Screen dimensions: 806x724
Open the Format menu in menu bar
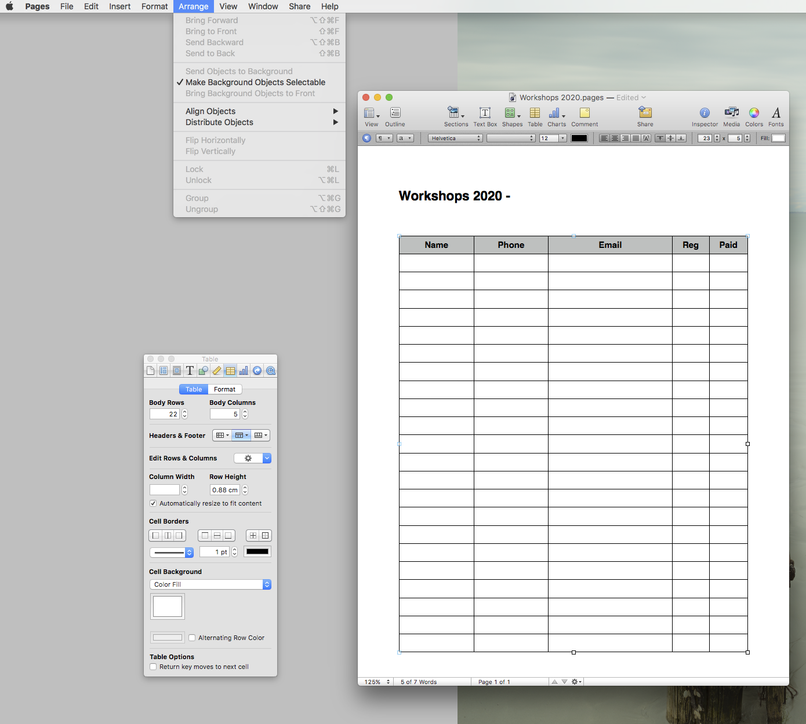155,6
